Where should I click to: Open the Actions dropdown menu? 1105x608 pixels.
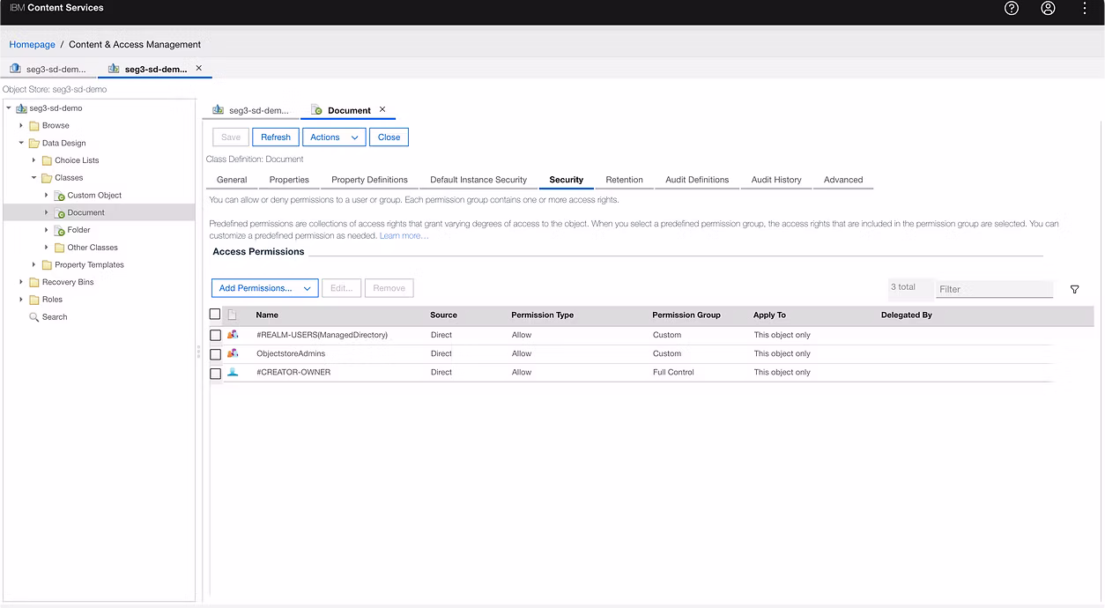click(x=335, y=137)
